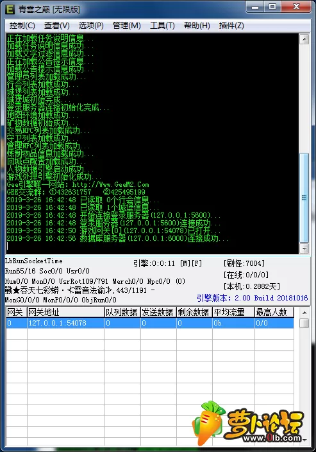The width and height of the screenshot is (316, 452).
Task: Open the 帮助(H) menu
Action: coord(197,26)
